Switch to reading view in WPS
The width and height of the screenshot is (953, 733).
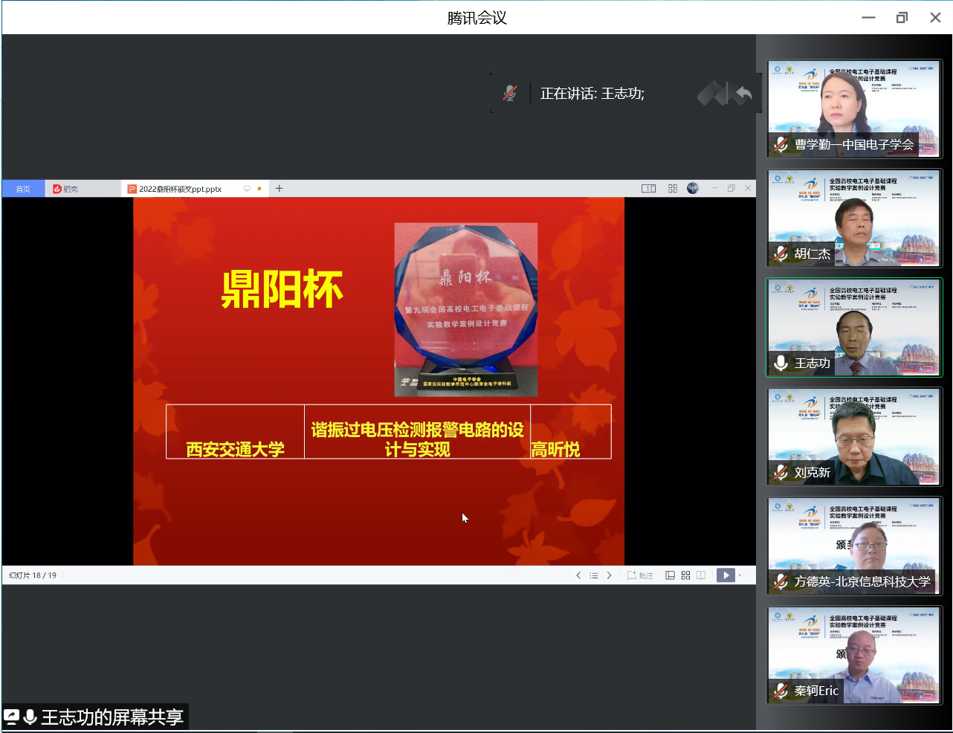tap(701, 575)
